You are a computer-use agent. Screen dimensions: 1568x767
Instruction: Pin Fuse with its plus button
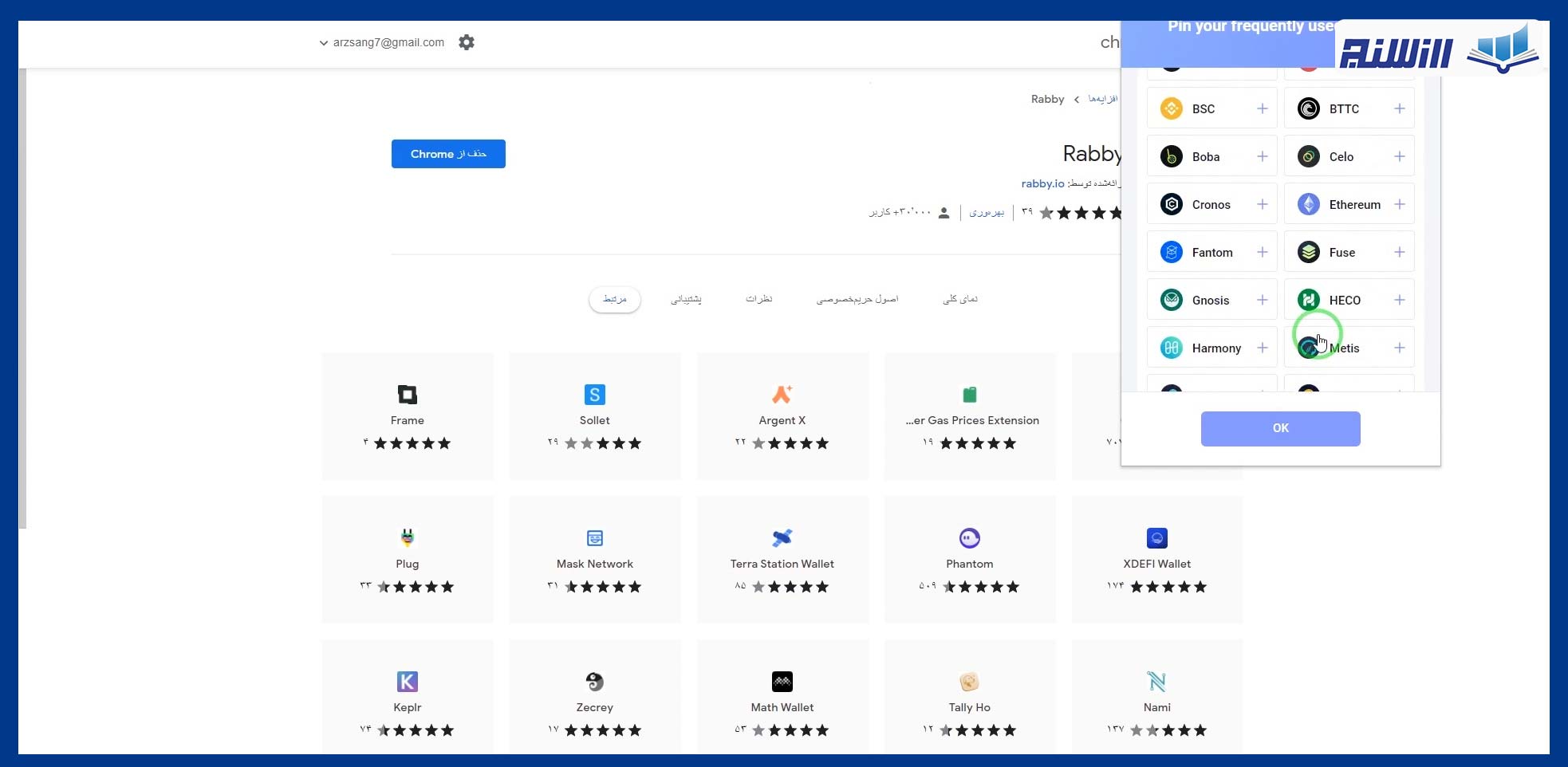1399,252
